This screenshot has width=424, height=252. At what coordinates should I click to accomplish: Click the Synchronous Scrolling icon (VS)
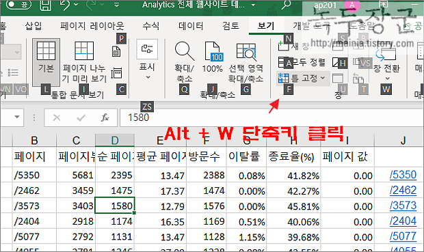(x=358, y=62)
